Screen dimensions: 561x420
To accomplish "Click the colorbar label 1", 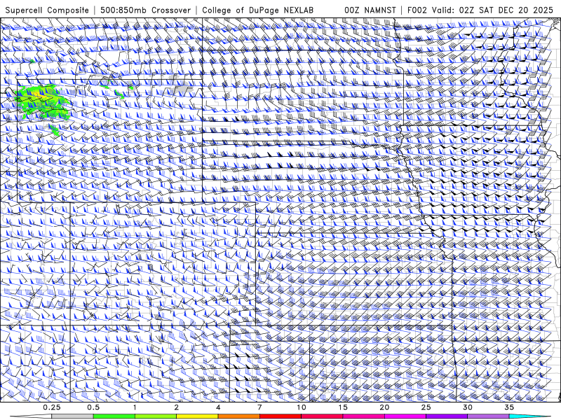I will 135,407.
